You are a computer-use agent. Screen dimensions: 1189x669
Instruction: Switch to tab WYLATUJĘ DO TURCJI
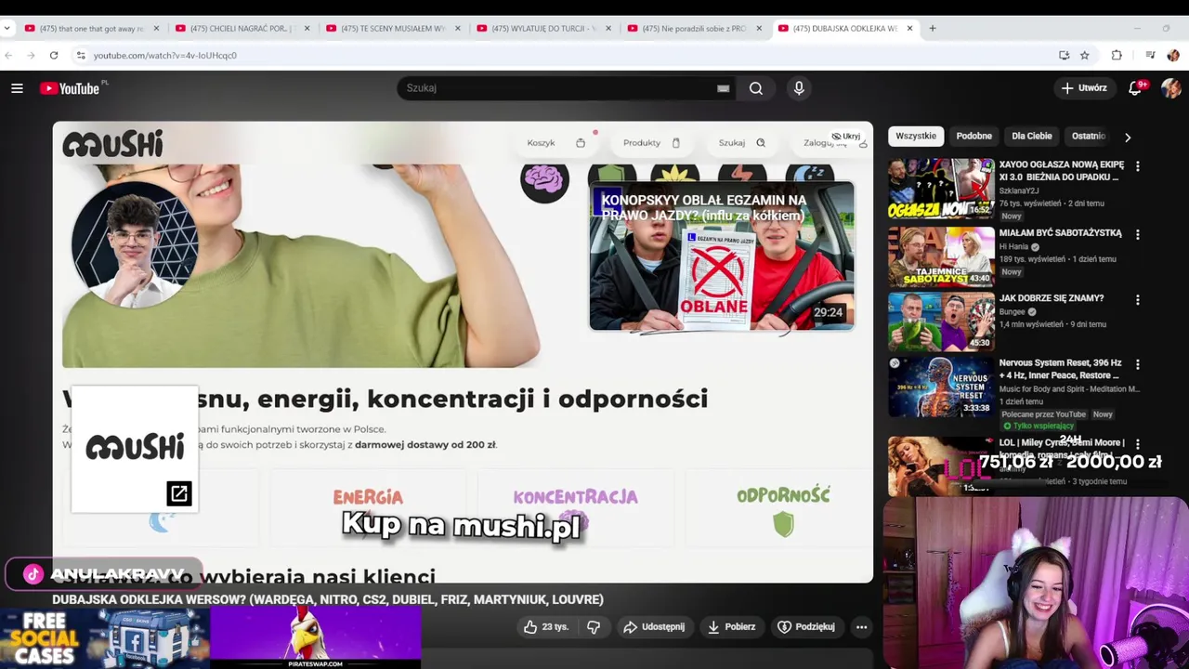pos(544,28)
